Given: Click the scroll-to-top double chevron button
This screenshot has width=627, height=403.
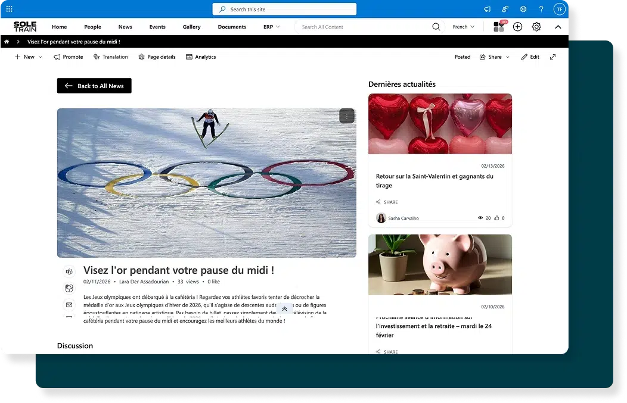Looking at the screenshot, I should (284, 309).
